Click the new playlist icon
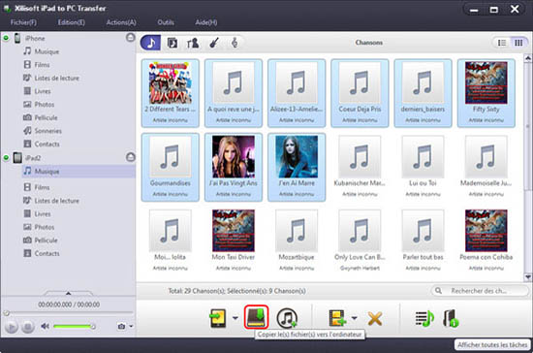 coord(424,318)
